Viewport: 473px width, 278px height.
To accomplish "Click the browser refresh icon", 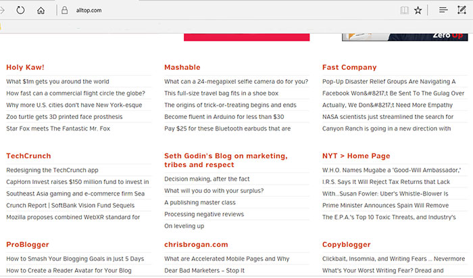I will tap(20, 10).
